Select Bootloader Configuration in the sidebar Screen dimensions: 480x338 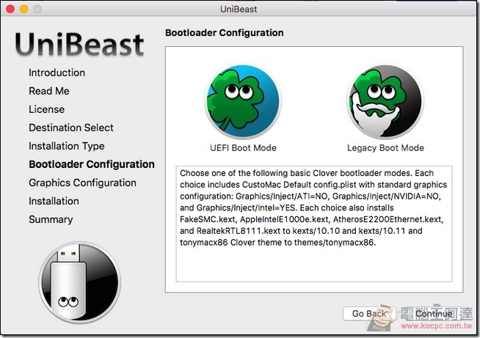pyautogui.click(x=92, y=164)
